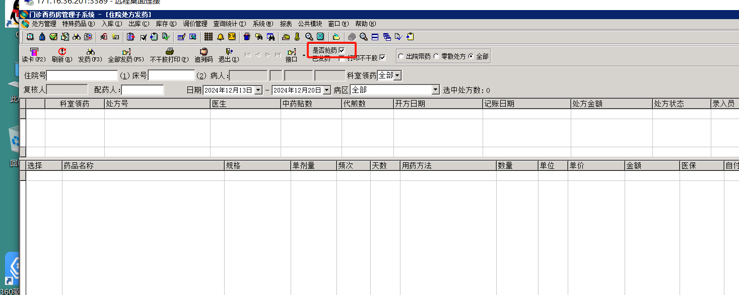Click the 不干胶打印(P) printer button

pos(169,55)
